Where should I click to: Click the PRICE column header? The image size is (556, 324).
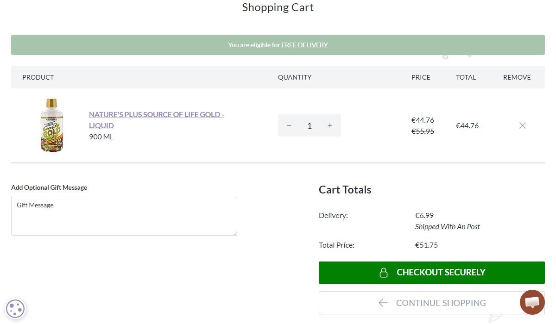click(x=421, y=77)
